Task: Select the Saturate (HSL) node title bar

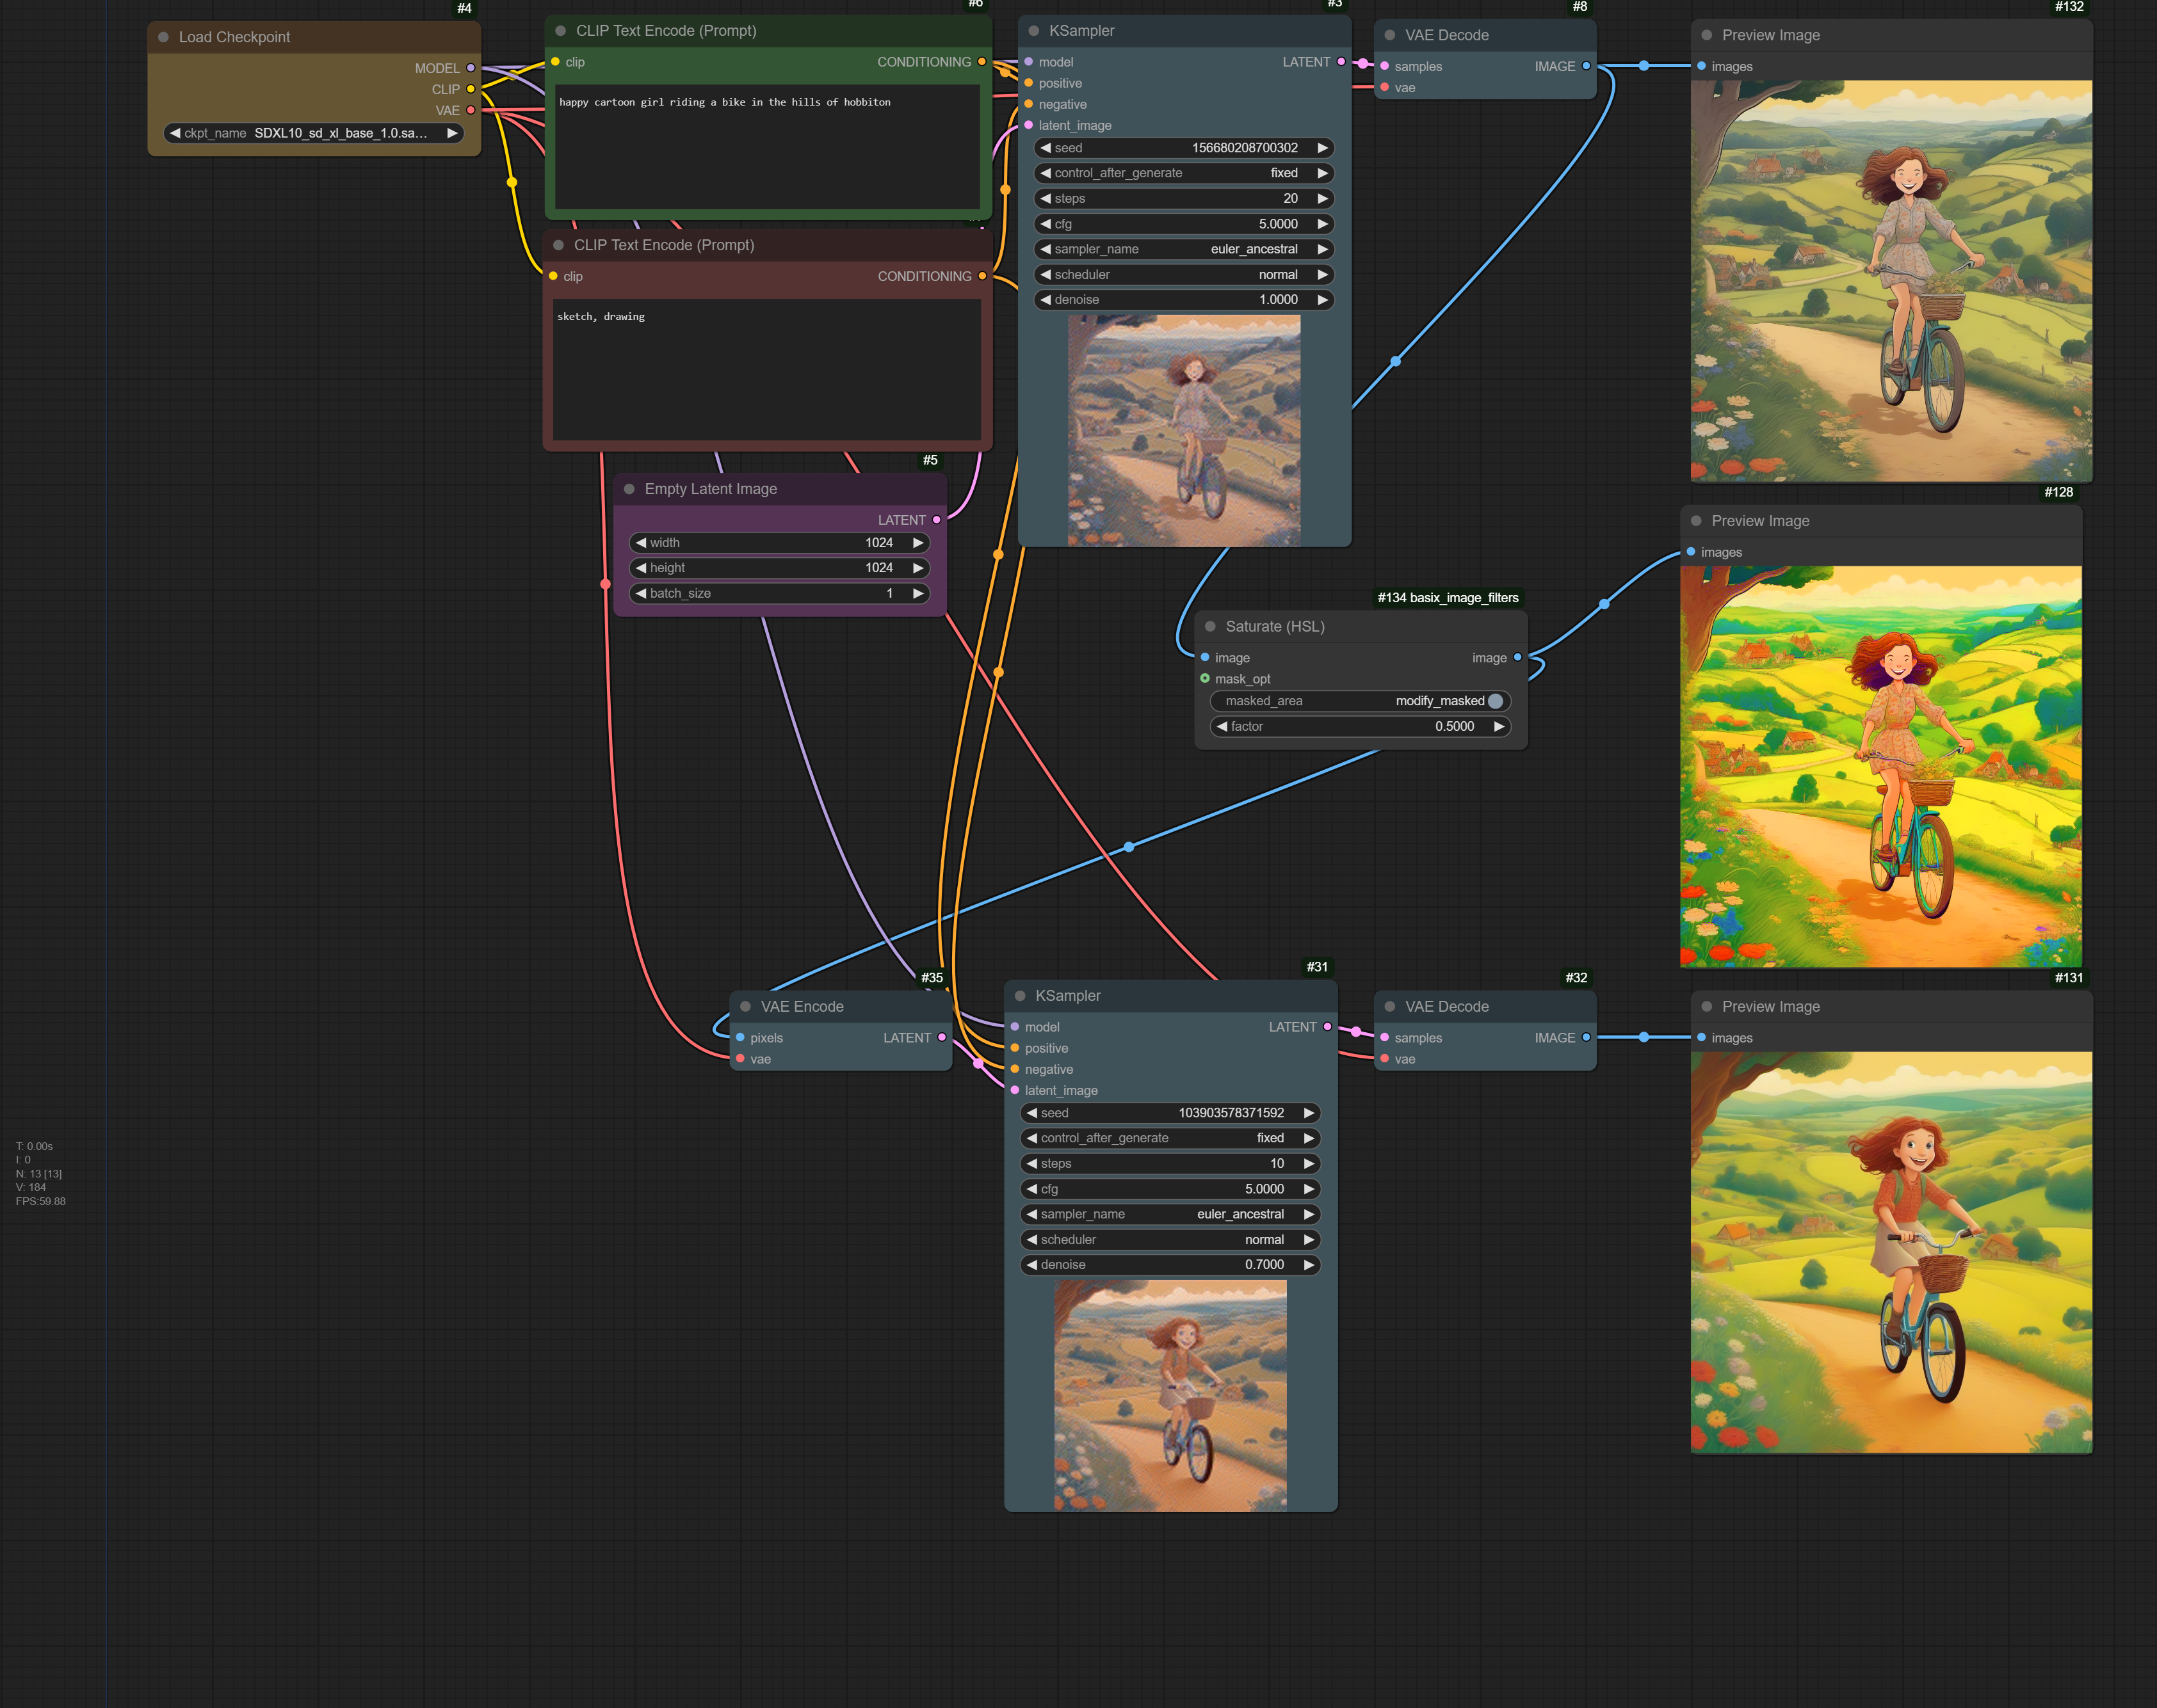Action: pos(1361,626)
